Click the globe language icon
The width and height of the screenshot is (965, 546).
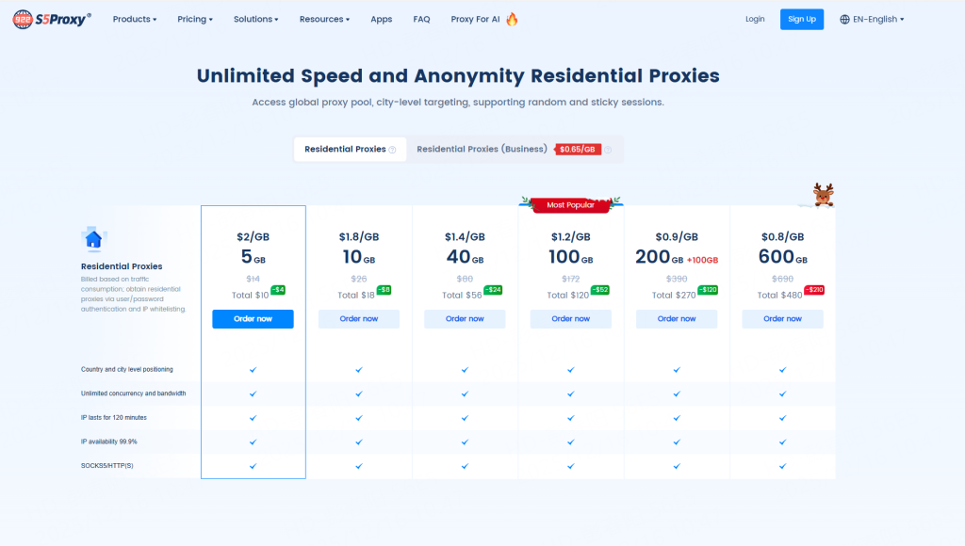(x=844, y=19)
